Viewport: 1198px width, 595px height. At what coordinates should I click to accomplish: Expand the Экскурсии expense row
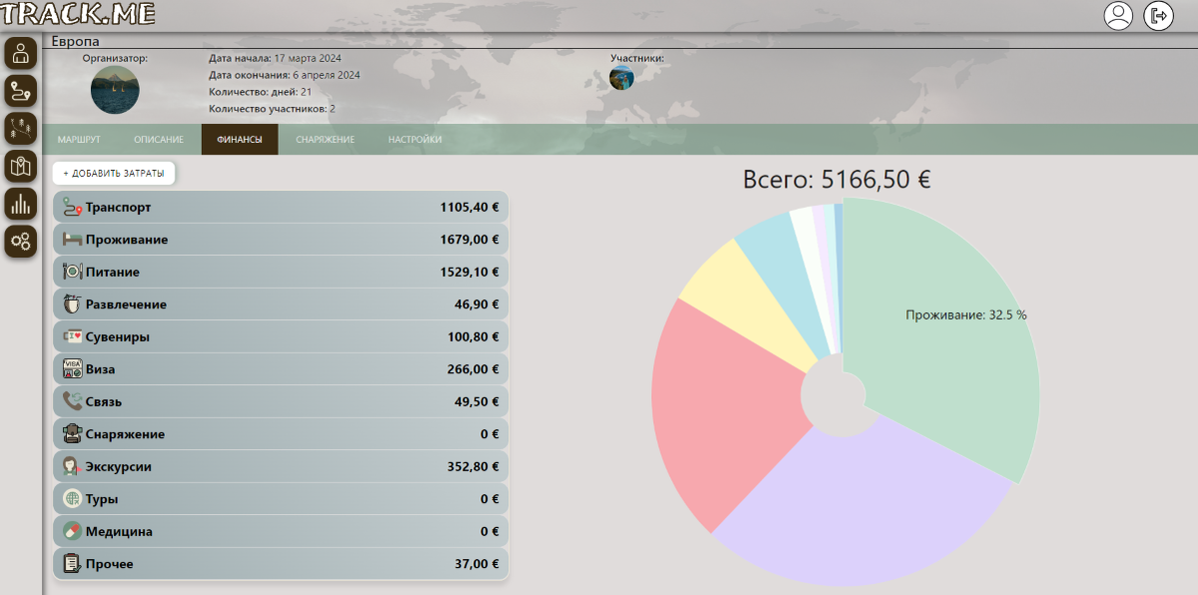pos(281,466)
